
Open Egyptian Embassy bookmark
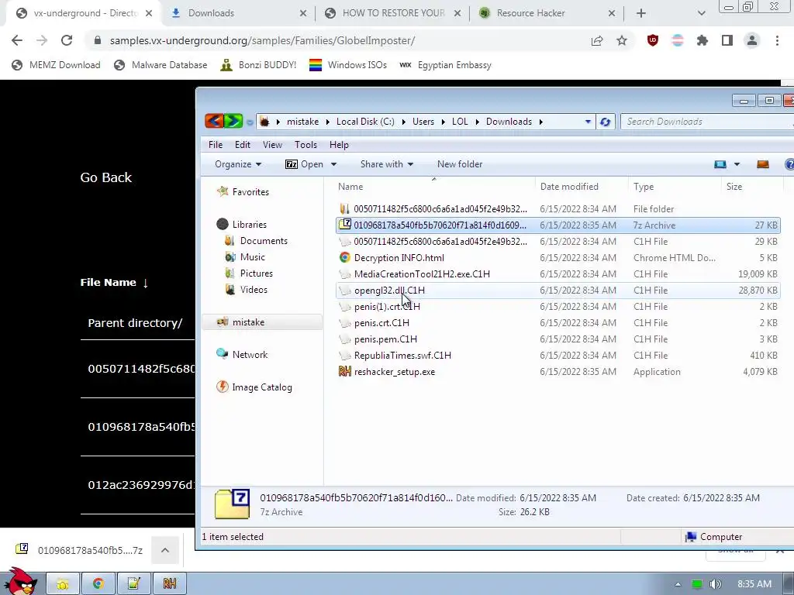pos(445,65)
